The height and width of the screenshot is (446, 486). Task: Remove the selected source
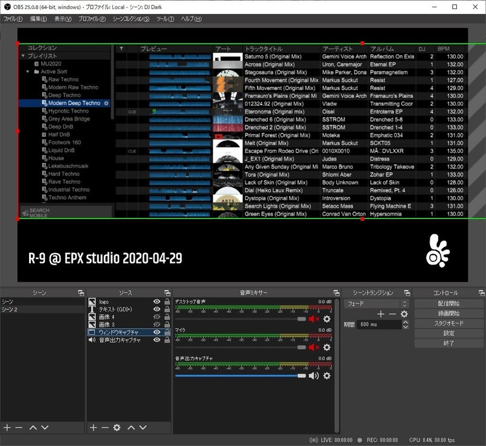[105, 428]
